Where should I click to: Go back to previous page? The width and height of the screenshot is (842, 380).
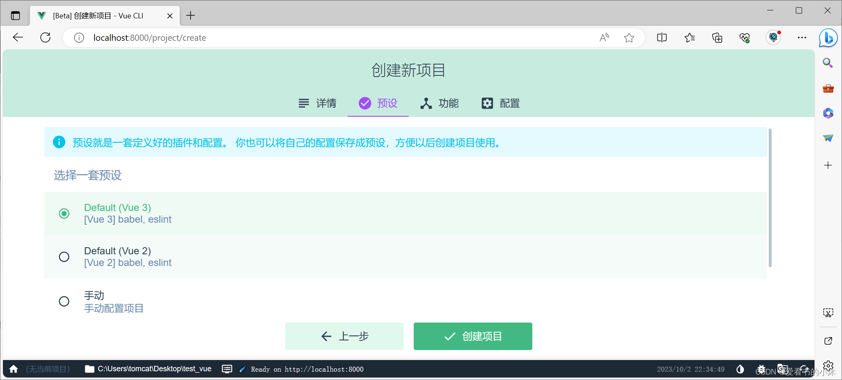tap(18, 37)
